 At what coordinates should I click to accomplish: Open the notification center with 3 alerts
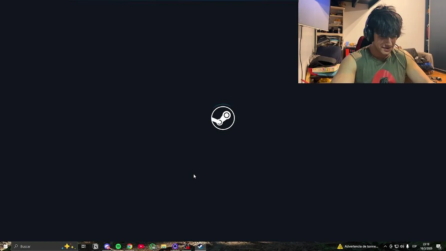point(439,246)
